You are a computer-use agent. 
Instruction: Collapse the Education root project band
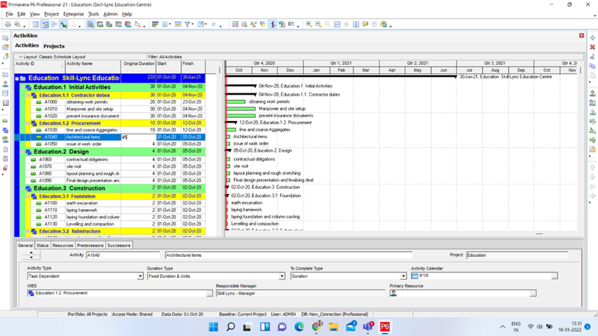point(16,78)
